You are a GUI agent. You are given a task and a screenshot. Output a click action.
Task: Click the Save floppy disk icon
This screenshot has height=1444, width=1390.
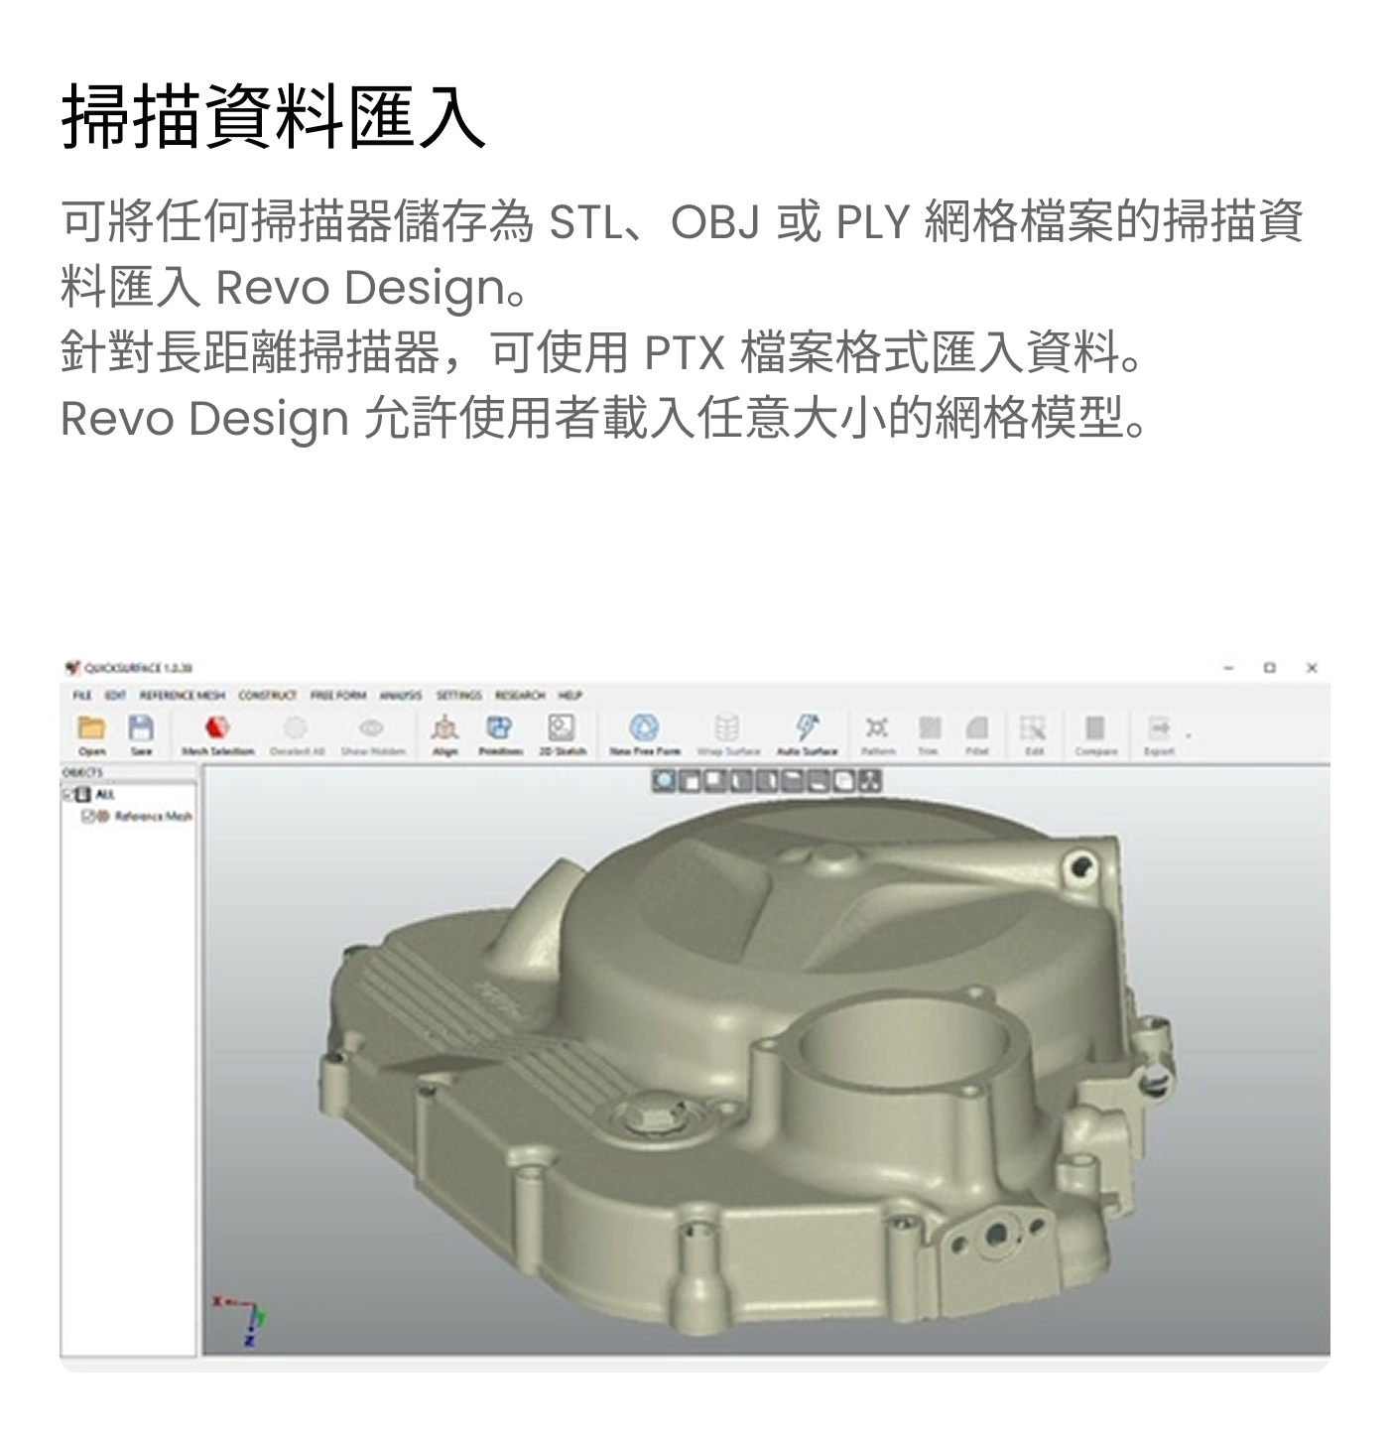(x=142, y=729)
